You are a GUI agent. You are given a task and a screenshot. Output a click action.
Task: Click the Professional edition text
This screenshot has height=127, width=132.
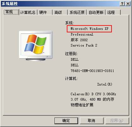click(x=82, y=34)
